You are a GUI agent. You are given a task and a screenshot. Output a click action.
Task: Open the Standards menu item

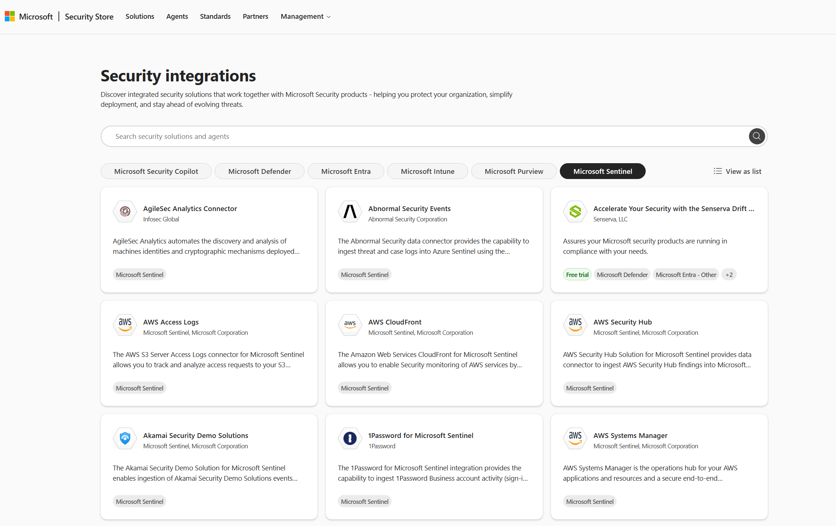click(x=215, y=16)
